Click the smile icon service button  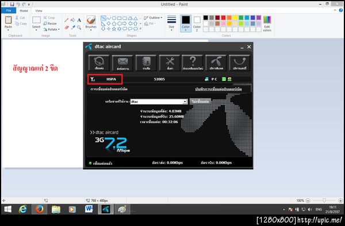pos(240,63)
